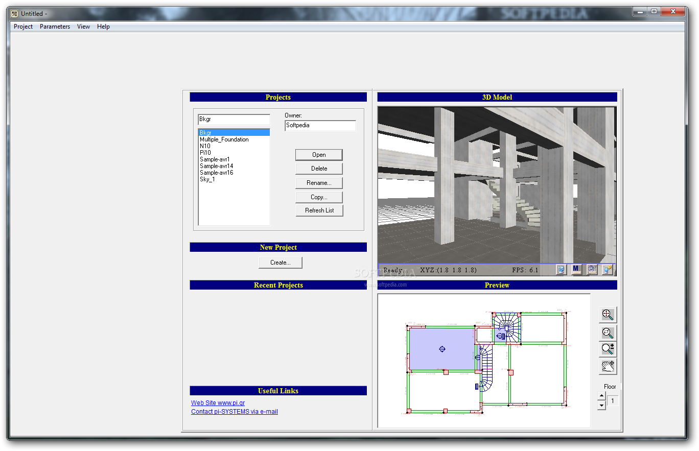Maximize the application window
Image resolution: width=699 pixels, height=451 pixels.
[x=654, y=11]
